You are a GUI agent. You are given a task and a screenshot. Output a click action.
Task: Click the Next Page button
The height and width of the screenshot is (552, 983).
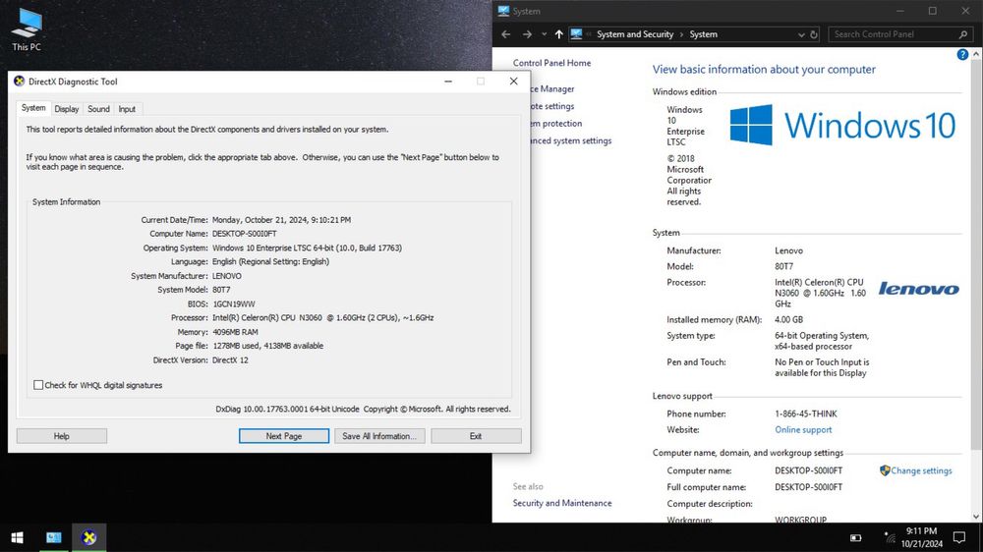point(283,436)
